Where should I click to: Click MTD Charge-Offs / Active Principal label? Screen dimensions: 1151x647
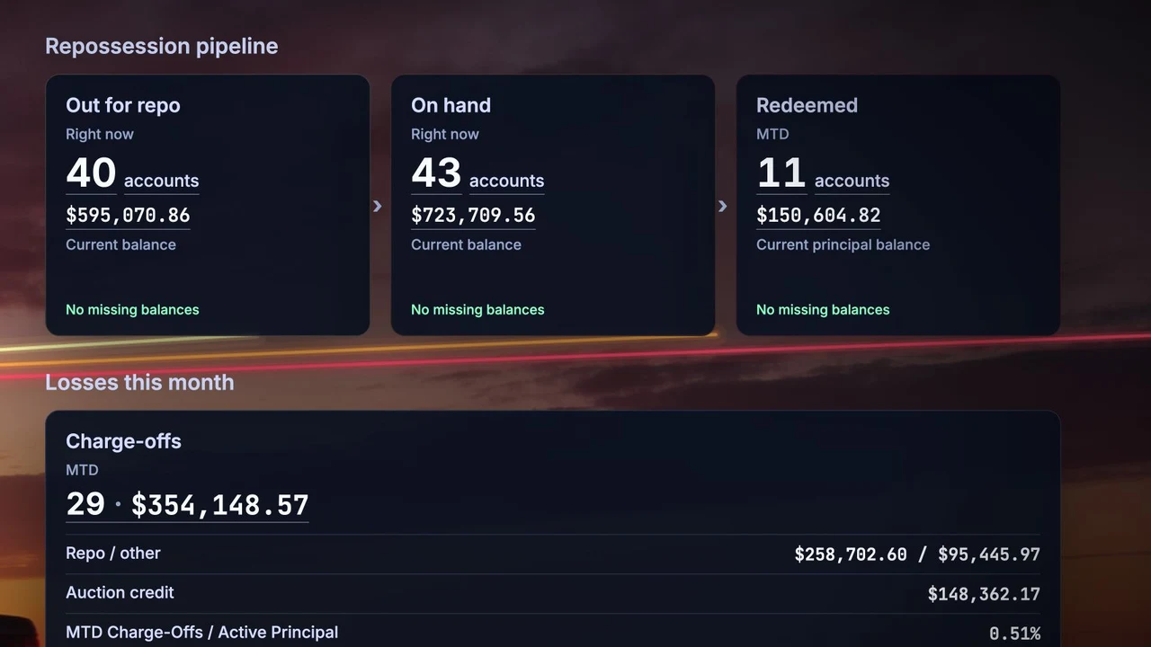coord(202,633)
